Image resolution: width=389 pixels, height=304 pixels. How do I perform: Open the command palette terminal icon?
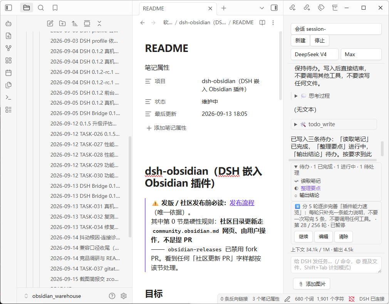[8, 97]
